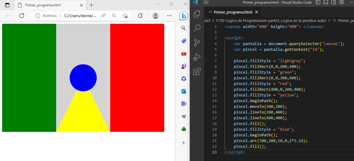Add this page to favorites
354x161 pixels.
[125, 16]
